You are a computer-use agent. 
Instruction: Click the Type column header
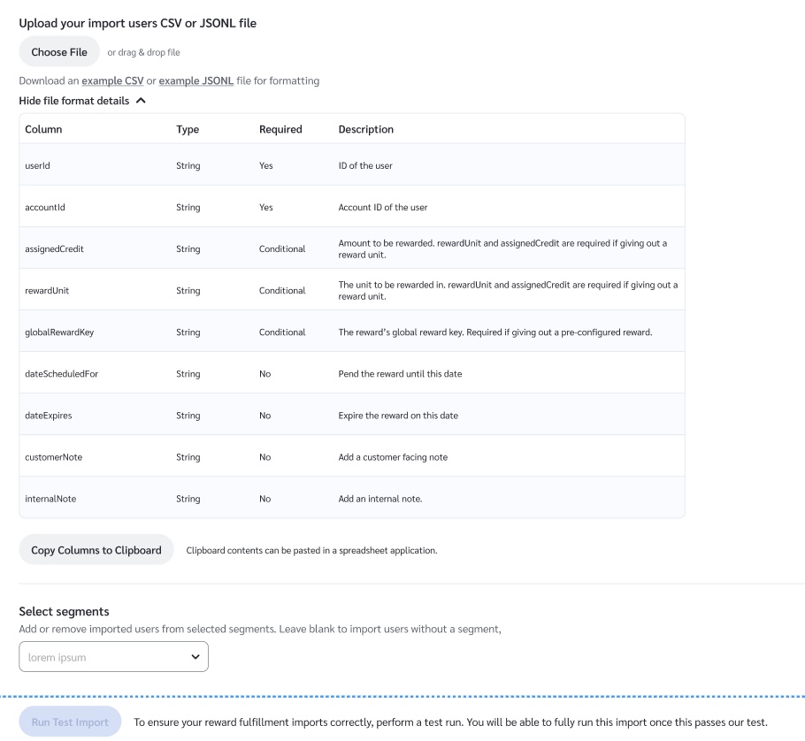[188, 129]
